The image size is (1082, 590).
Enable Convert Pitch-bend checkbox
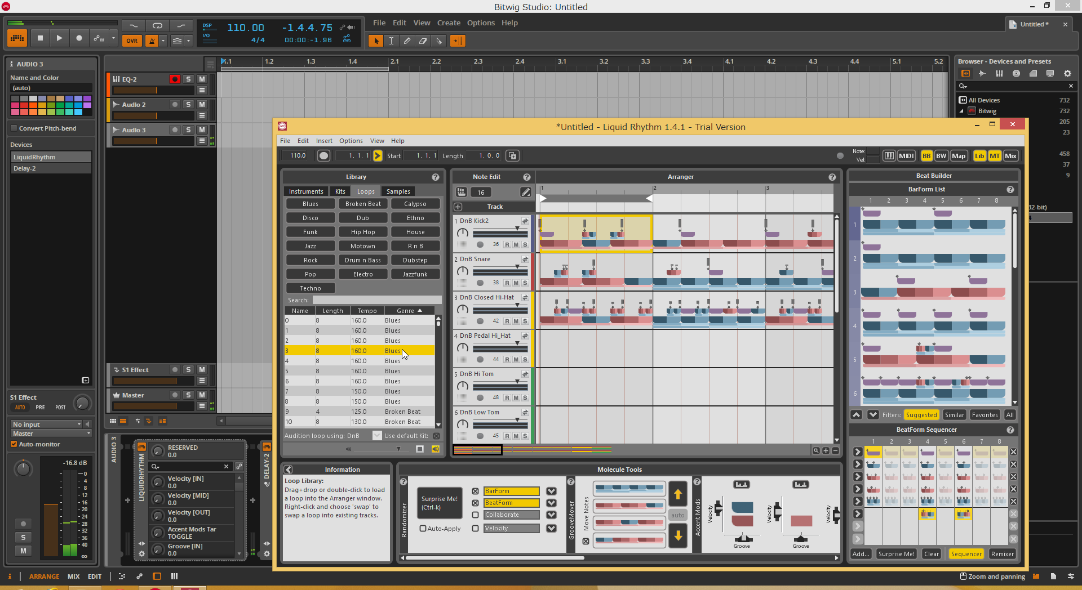14,128
